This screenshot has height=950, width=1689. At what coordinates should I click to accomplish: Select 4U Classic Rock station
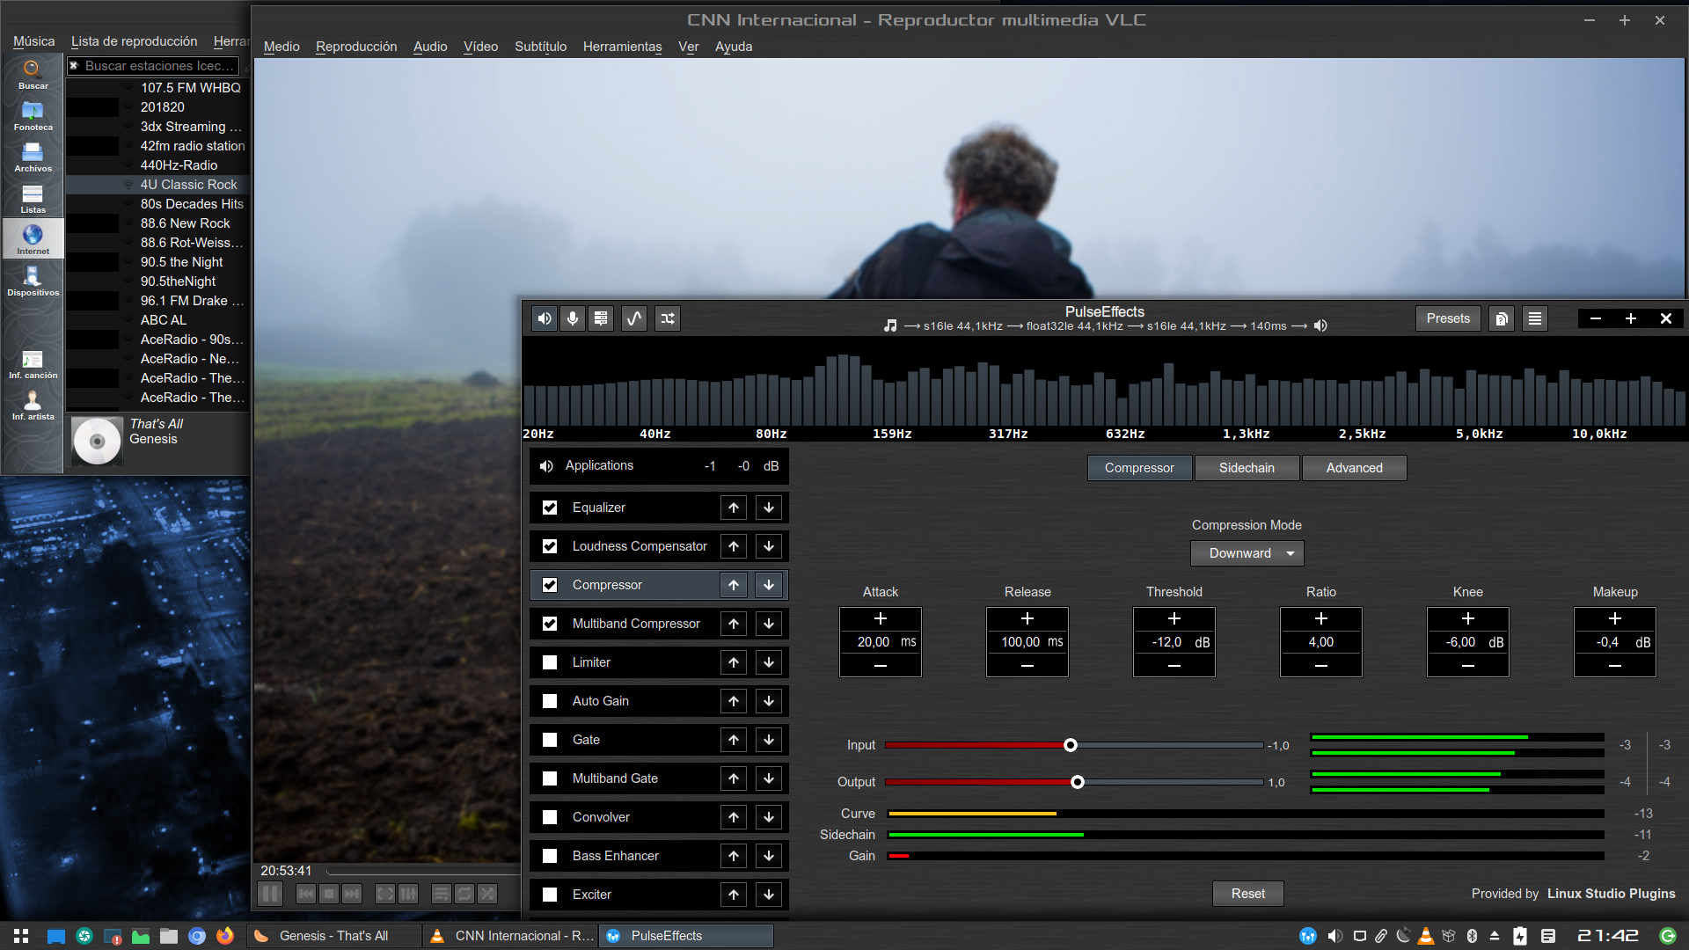(158, 185)
